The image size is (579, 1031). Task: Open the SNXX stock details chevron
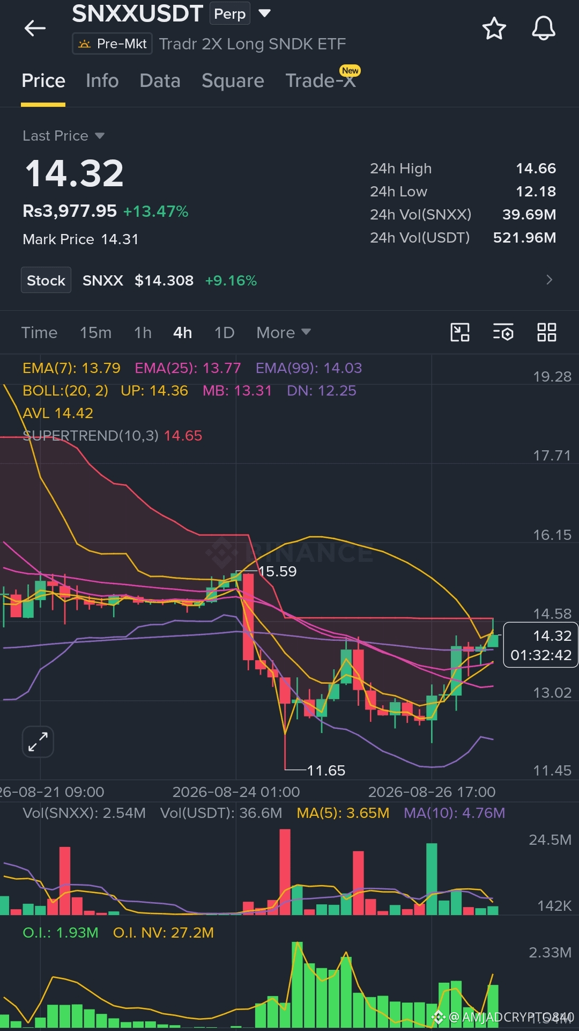point(549,280)
